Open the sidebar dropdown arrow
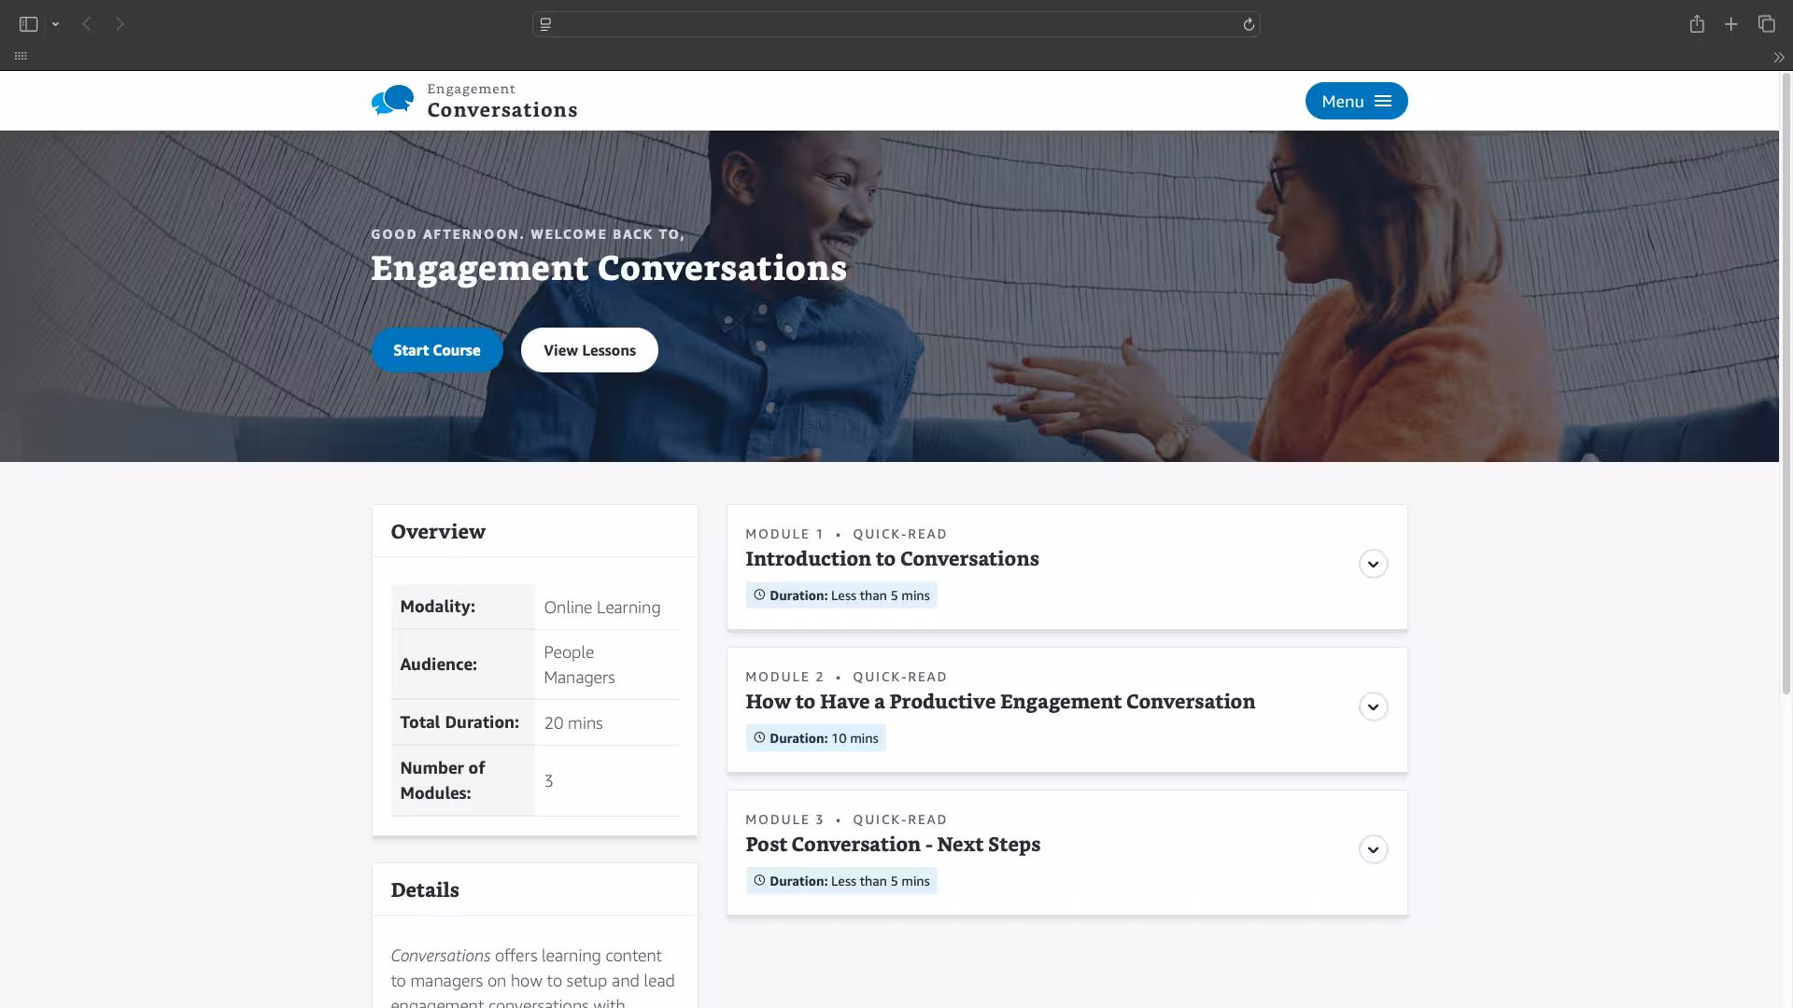The width and height of the screenshot is (1793, 1008). pyautogui.click(x=56, y=24)
